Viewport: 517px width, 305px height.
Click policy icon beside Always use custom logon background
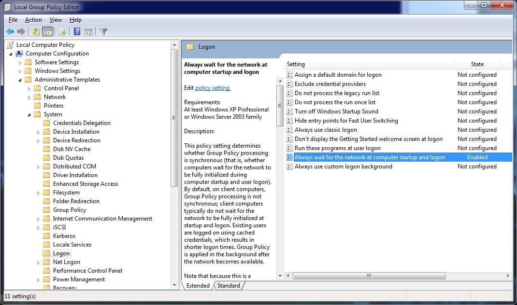click(289, 166)
